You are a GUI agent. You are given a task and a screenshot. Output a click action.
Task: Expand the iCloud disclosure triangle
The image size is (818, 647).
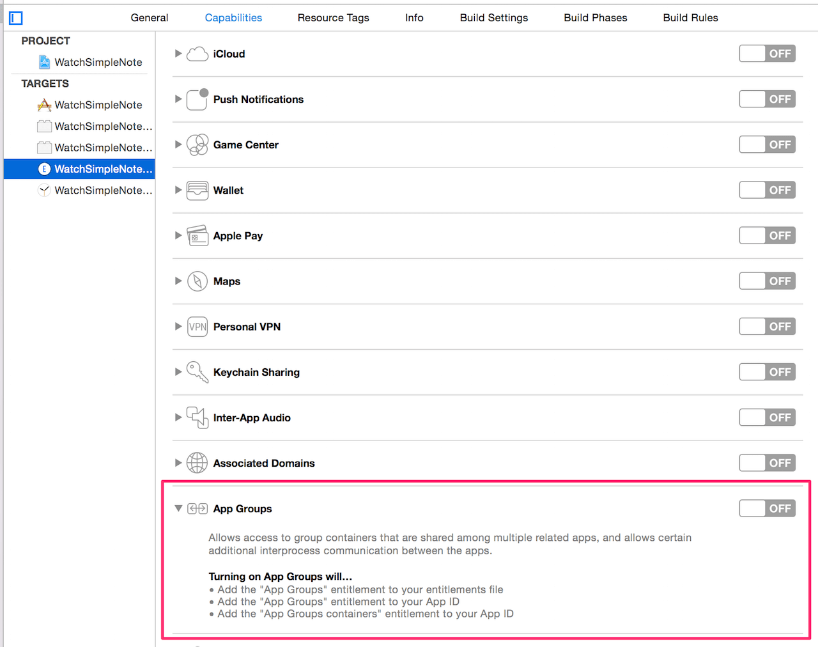(x=178, y=54)
